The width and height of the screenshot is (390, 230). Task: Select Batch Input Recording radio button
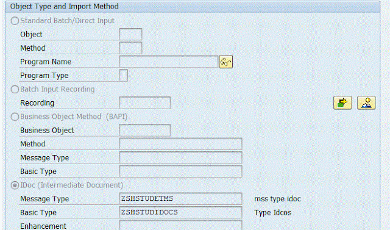tap(15, 89)
